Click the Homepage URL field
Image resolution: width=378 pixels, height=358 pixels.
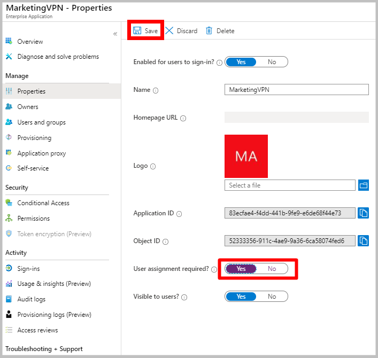[x=297, y=117]
